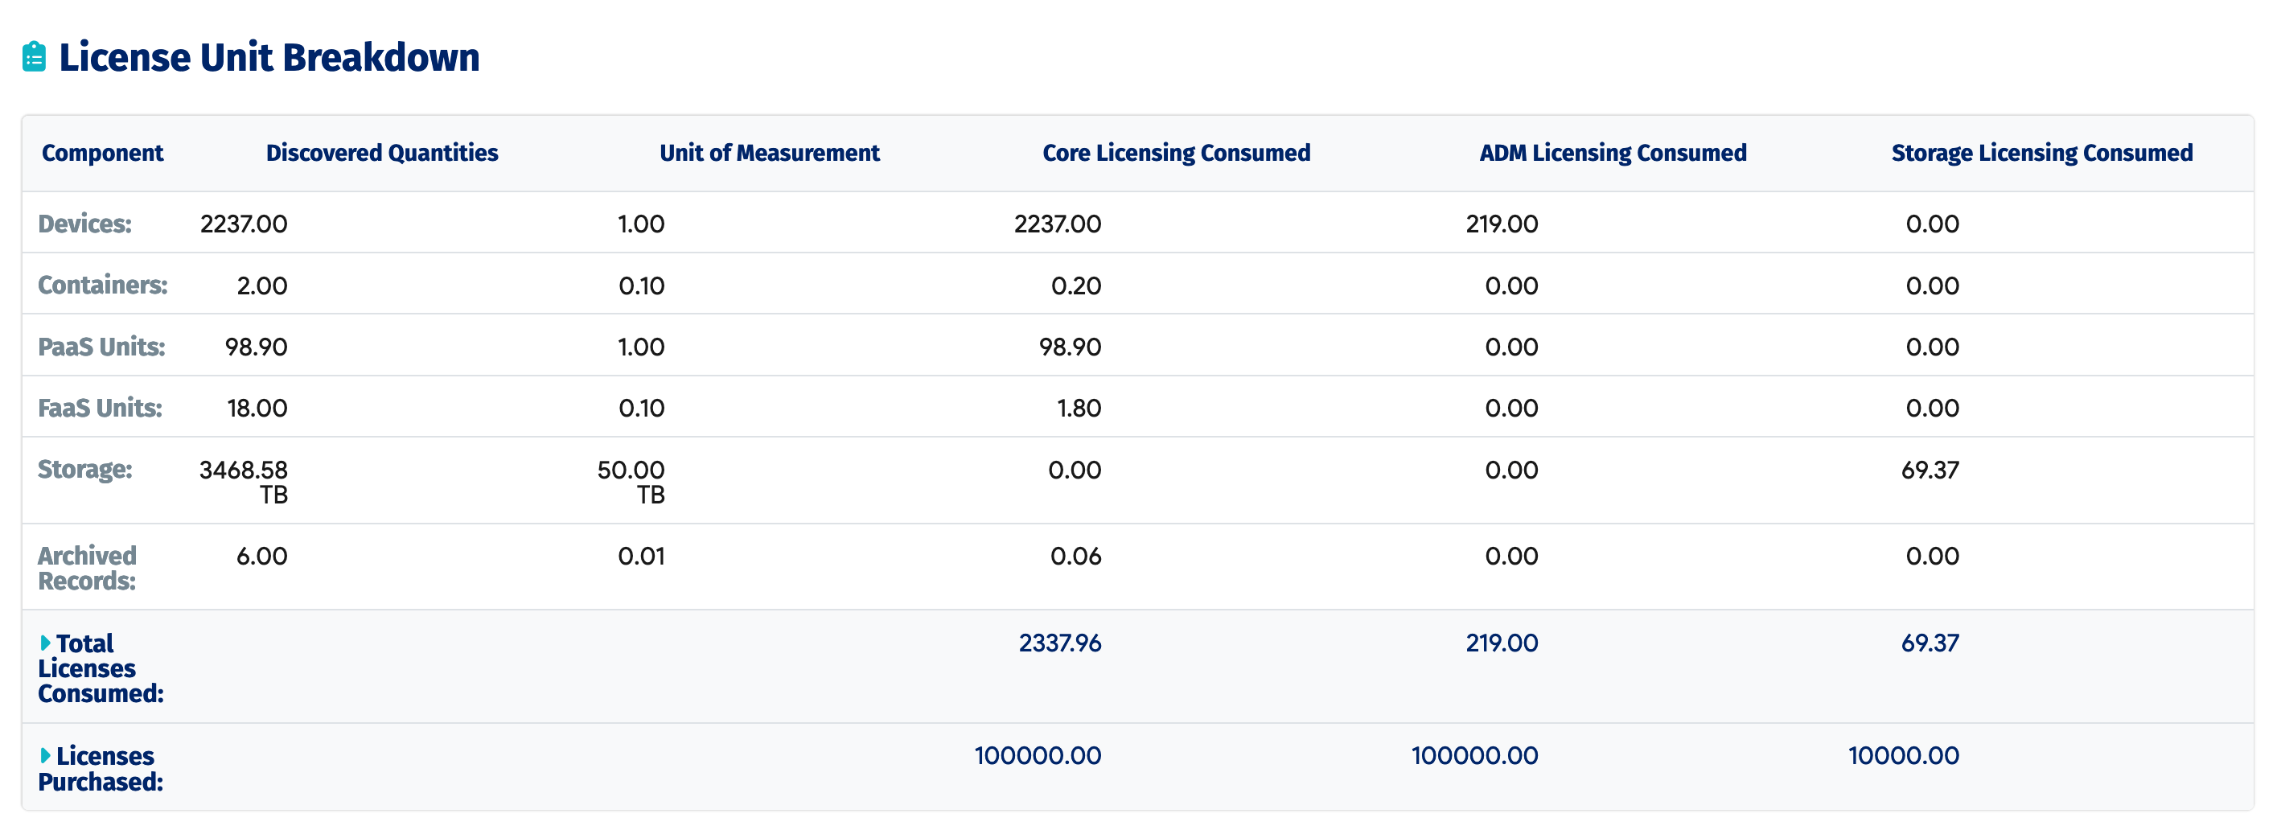The image size is (2281, 830).
Task: Select the Containers row label
Action: [x=102, y=286]
